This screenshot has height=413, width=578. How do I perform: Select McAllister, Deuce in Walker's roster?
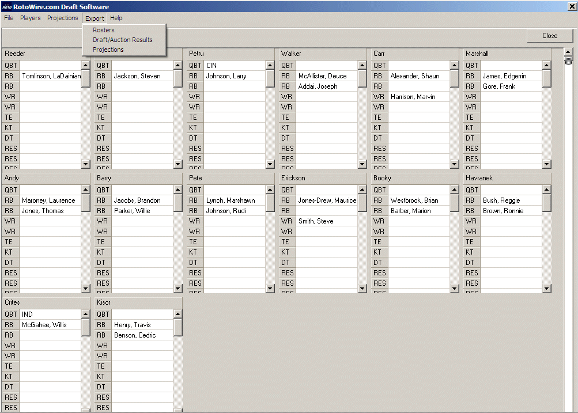point(327,76)
